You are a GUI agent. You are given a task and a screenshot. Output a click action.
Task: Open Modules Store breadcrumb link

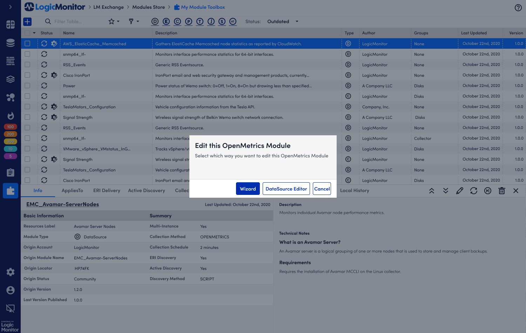coord(148,7)
